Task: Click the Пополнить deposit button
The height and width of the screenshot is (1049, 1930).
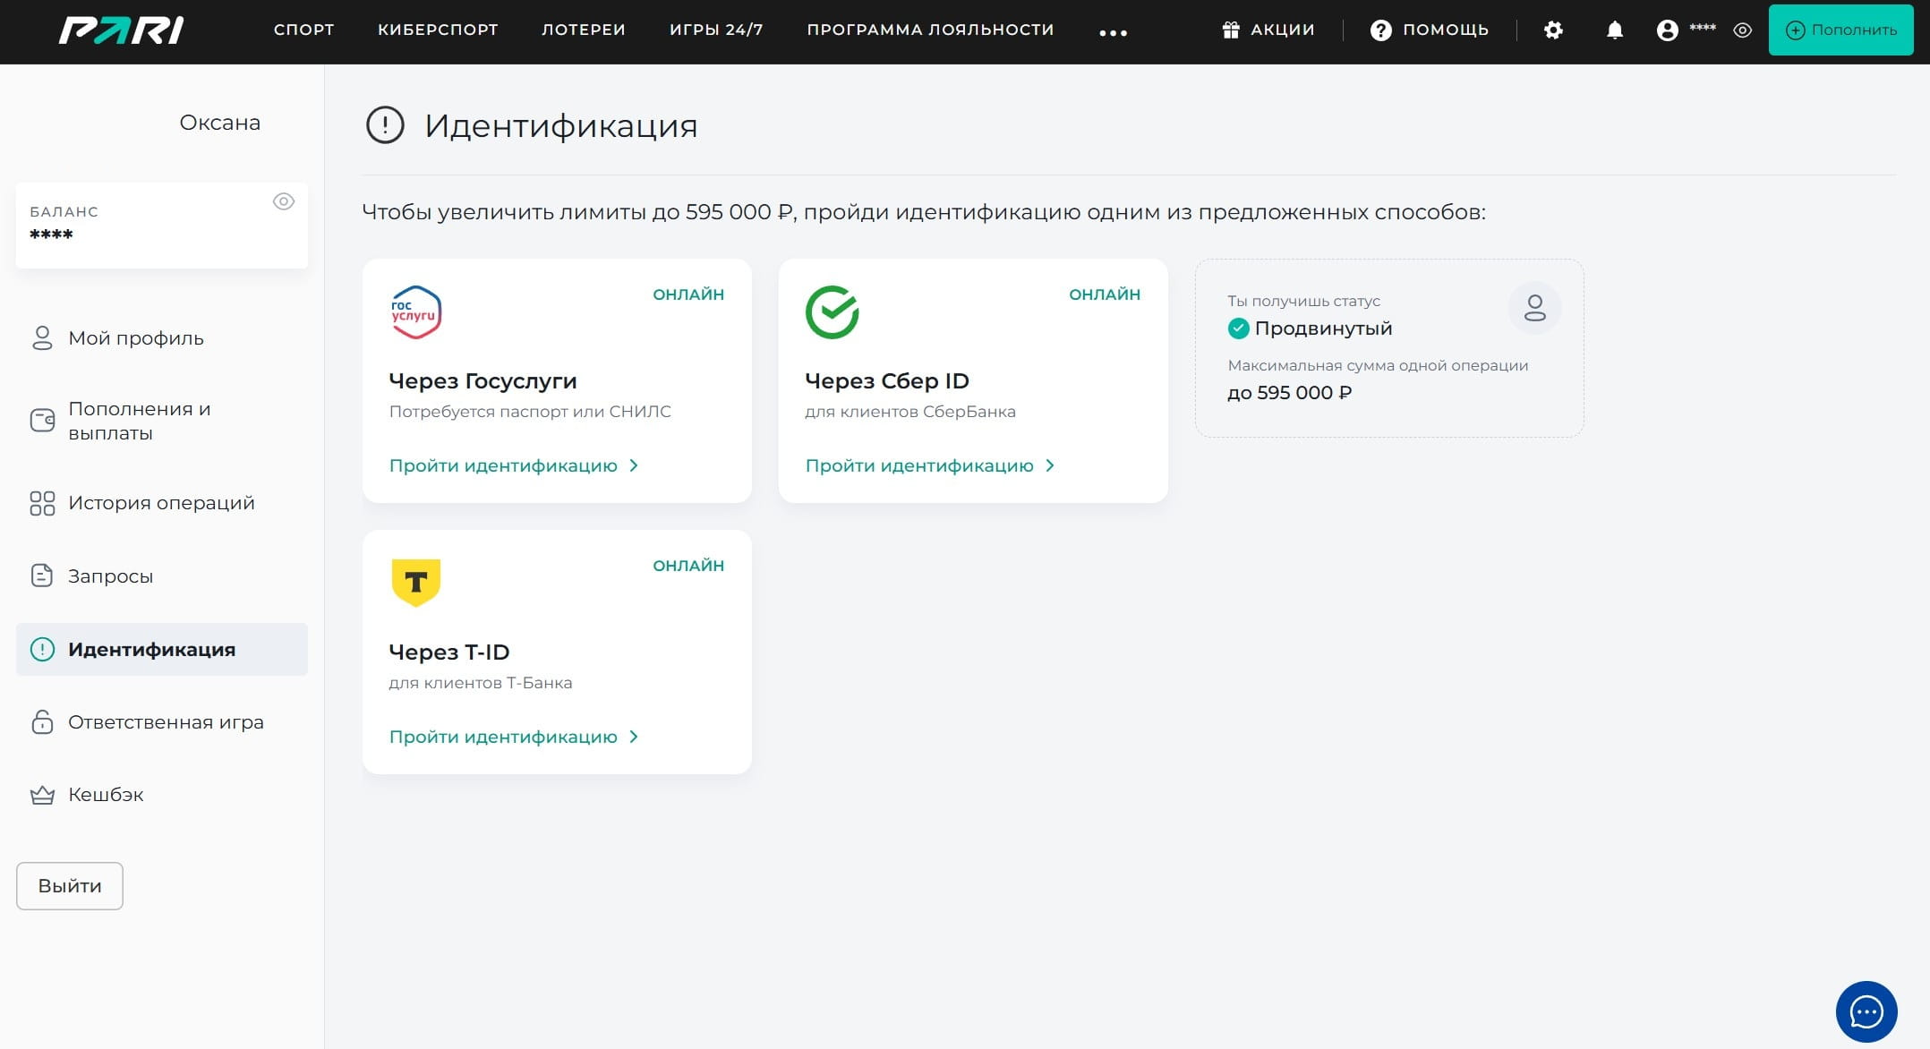Action: coord(1840,30)
